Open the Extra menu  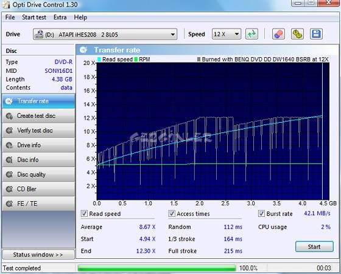click(x=60, y=18)
